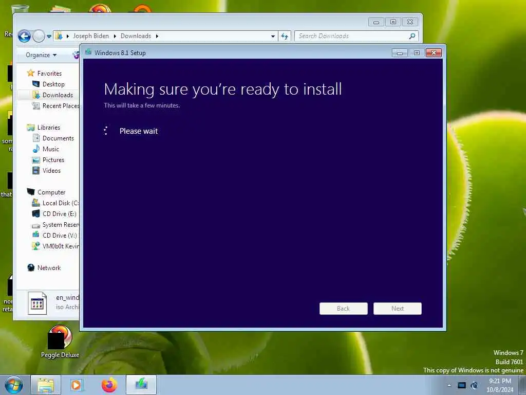Select Favorites in the navigation pane
This screenshot has height=395, width=526.
49,73
